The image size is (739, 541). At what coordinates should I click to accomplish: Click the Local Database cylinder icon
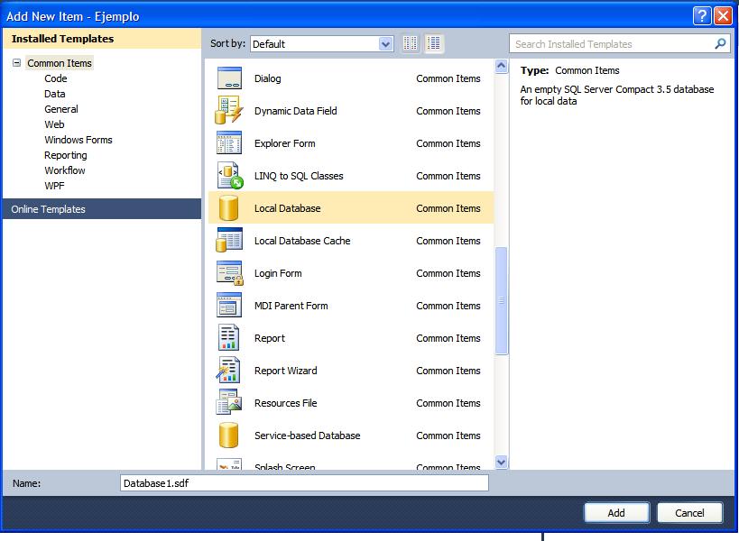[228, 208]
